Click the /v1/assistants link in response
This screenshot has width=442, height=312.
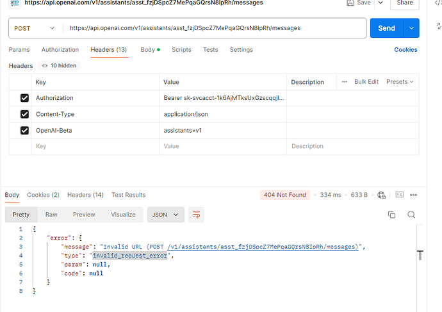pyautogui.click(x=263, y=247)
